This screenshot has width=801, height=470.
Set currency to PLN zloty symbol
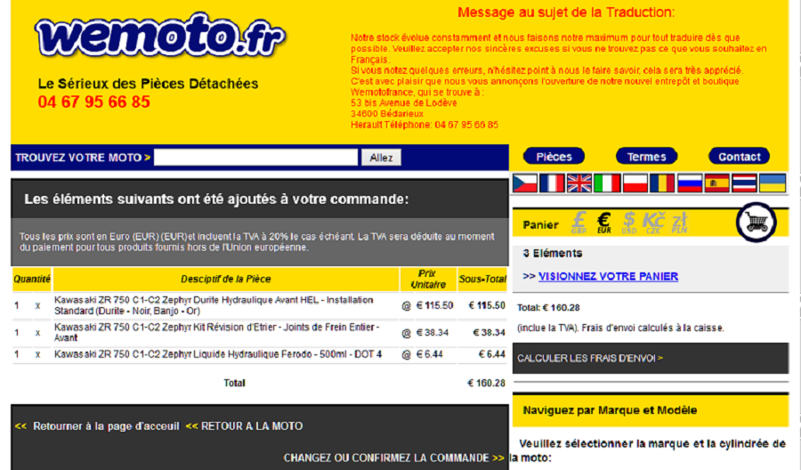pyautogui.click(x=679, y=223)
